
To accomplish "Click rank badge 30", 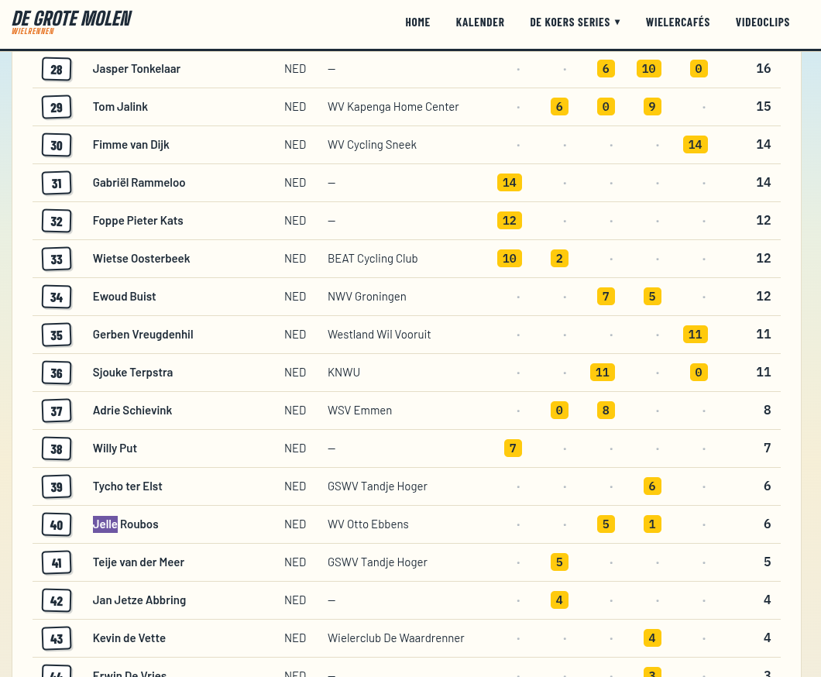I will pos(57,145).
